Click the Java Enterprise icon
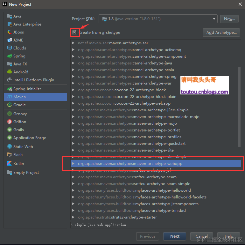The width and height of the screenshot is (245, 245). (x=10, y=24)
